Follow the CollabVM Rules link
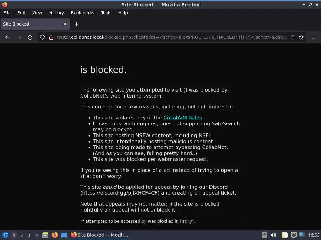 pyautogui.click(x=183, y=118)
